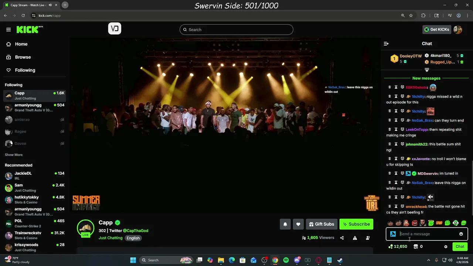Open armaniyoungg channel in Following list
Image resolution: width=473 pixels, height=266 pixels.
click(35, 108)
